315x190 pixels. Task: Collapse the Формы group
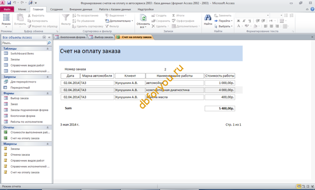pyautogui.click(x=47, y=93)
